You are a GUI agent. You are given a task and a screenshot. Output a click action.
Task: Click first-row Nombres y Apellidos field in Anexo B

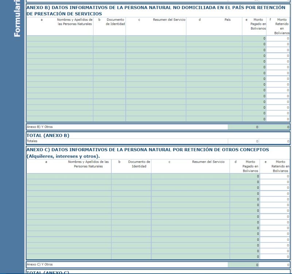click(x=60, y=38)
